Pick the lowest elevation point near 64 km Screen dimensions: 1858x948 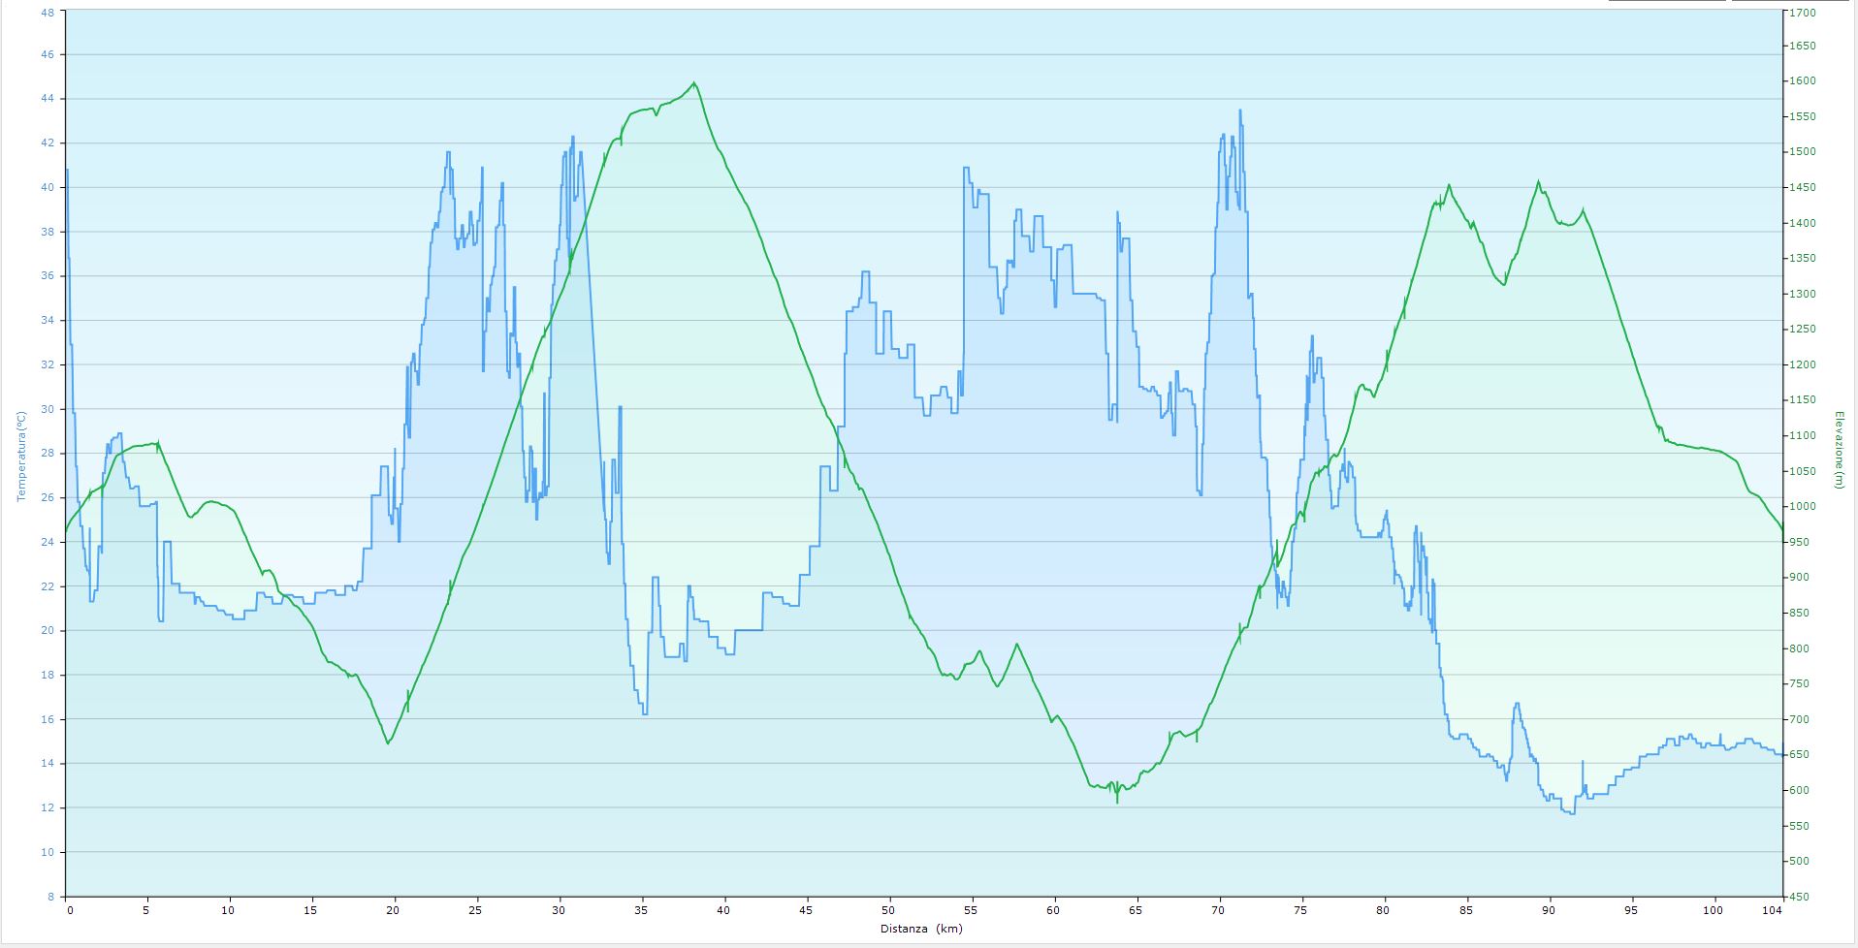pos(1117,802)
